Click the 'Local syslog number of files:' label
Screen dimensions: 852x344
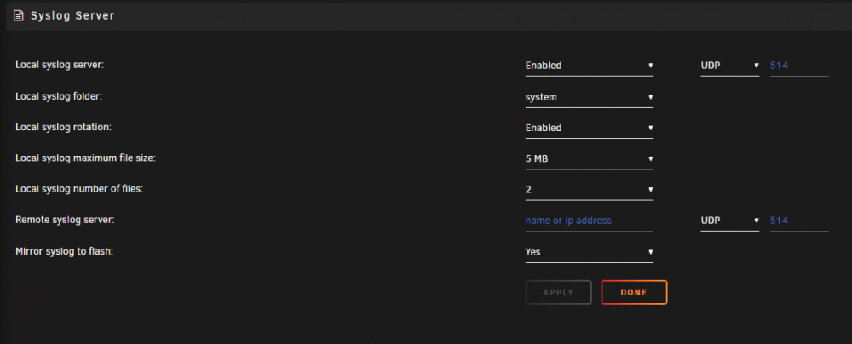click(x=78, y=189)
